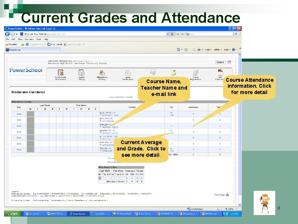Open the File menu
Image resolution: width=298 pixels, height=224 pixels.
point(7,39)
